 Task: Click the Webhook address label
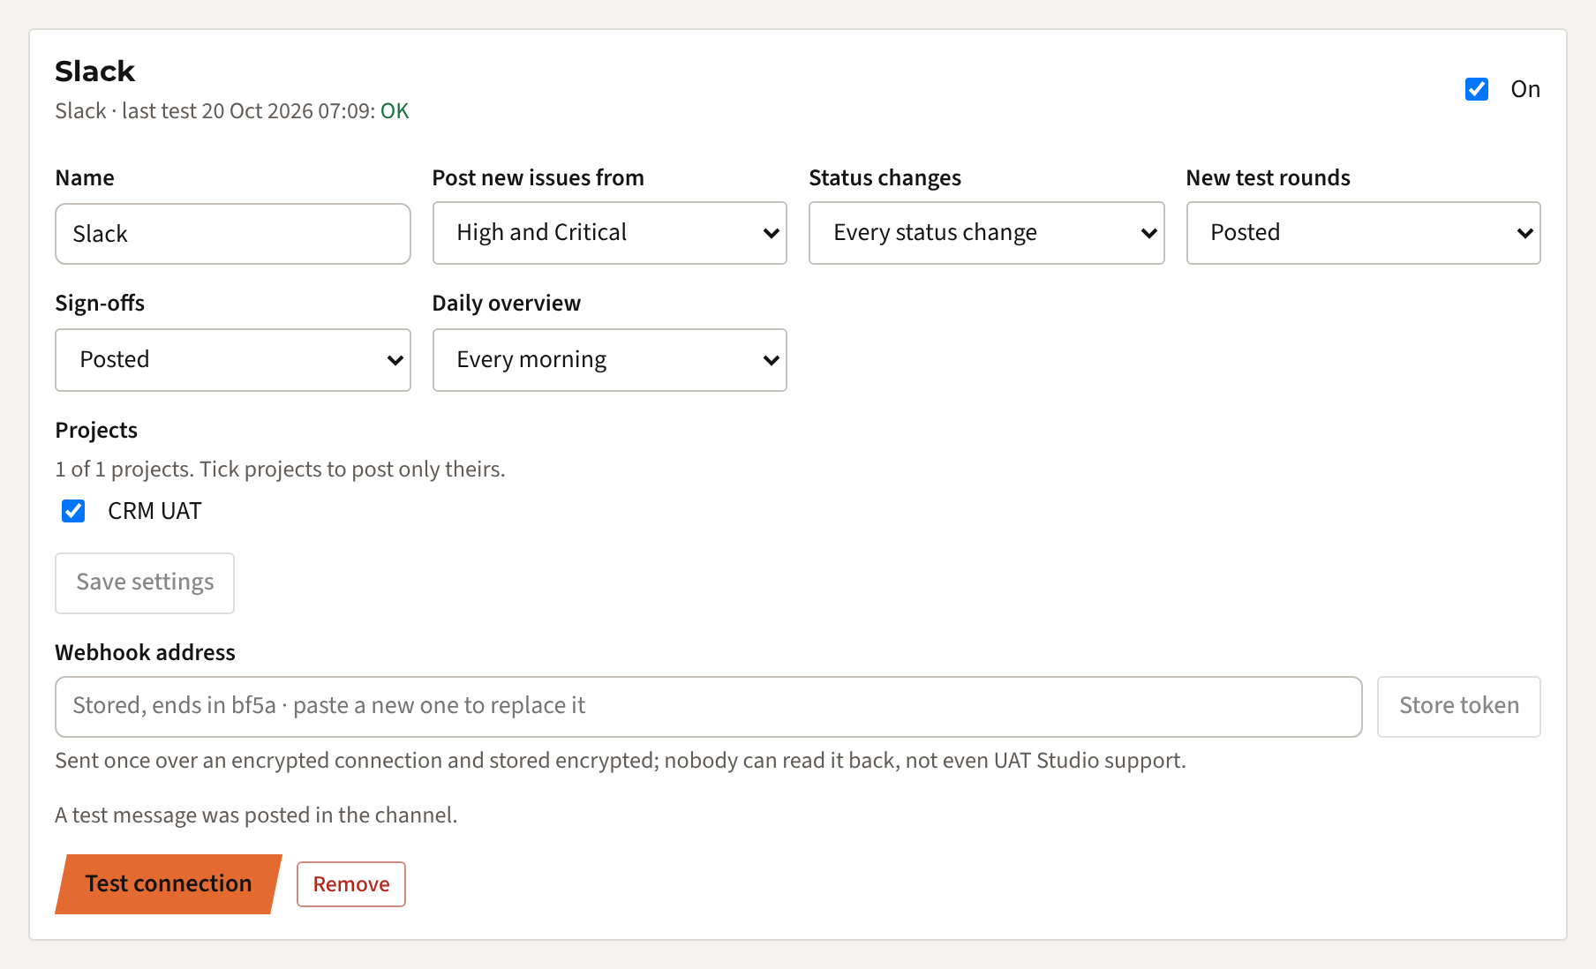point(145,653)
